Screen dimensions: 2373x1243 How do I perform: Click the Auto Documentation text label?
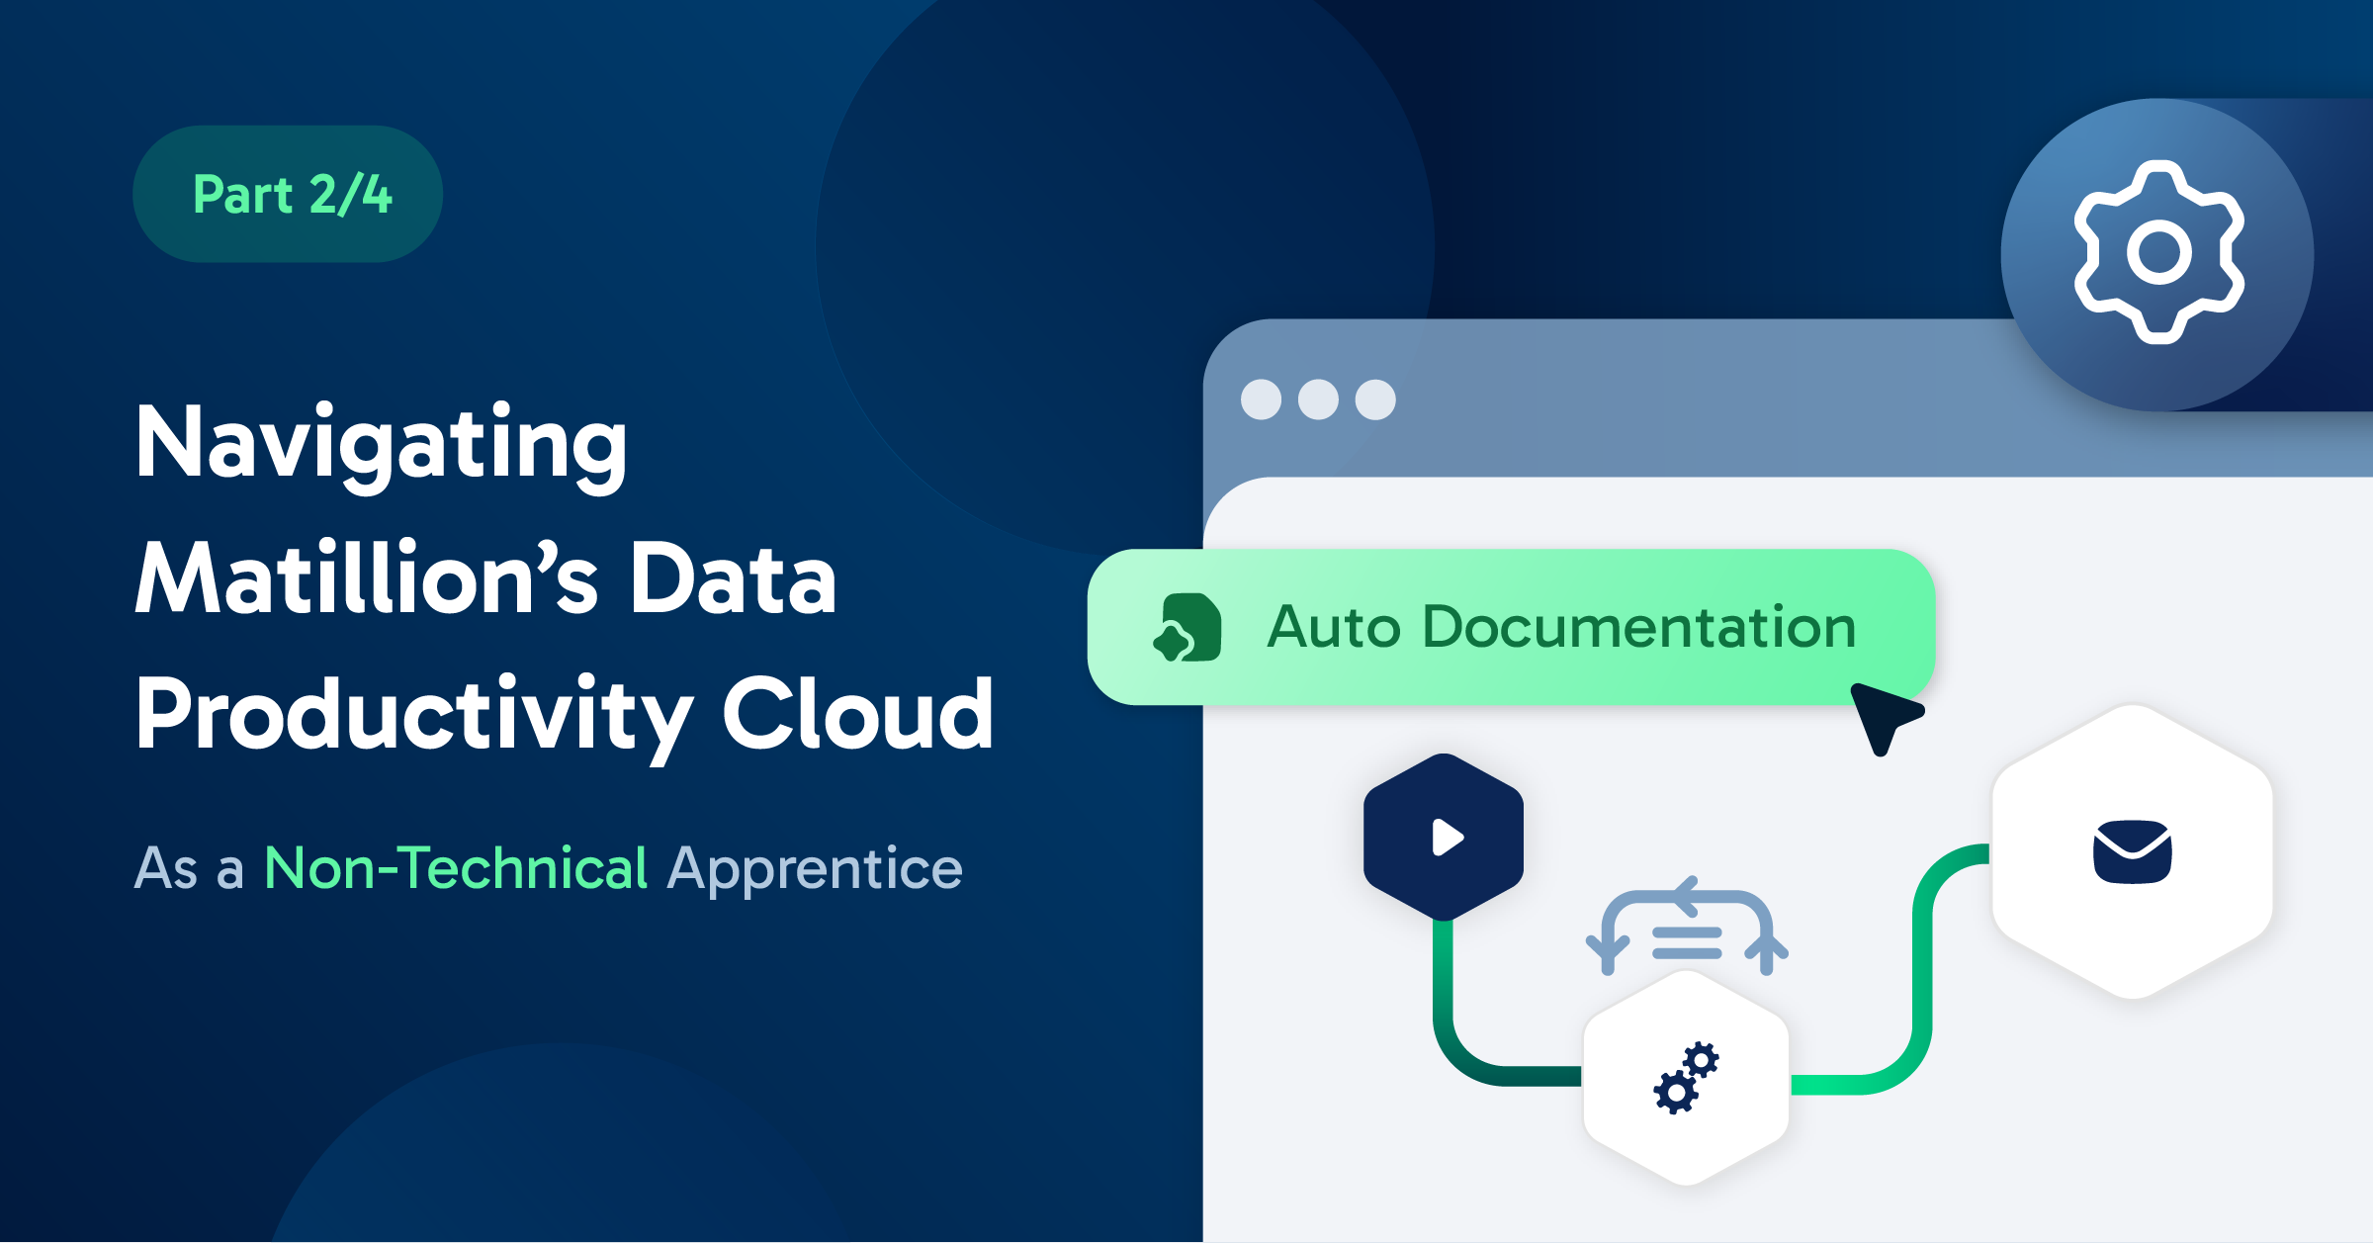(1561, 627)
